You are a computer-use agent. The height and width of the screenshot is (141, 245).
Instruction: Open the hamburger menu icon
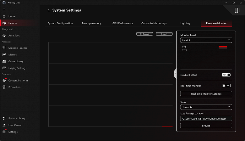coord(4,9)
